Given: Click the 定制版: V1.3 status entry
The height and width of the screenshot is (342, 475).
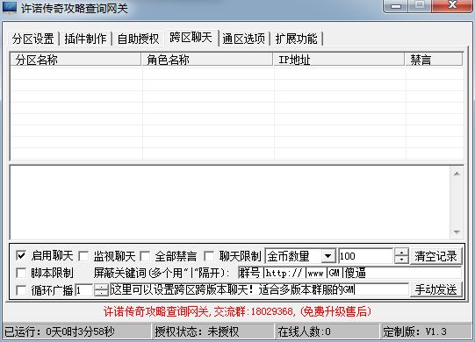Looking at the screenshot, I should 426,331.
